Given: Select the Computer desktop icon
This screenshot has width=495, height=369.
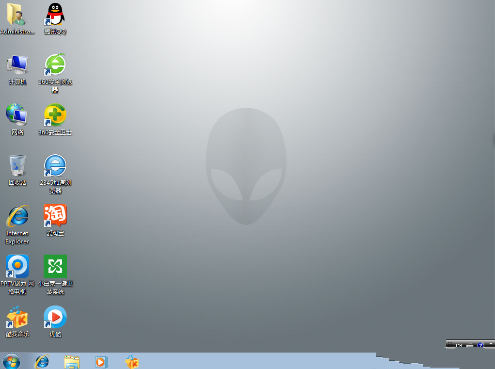Looking at the screenshot, I should [17, 65].
